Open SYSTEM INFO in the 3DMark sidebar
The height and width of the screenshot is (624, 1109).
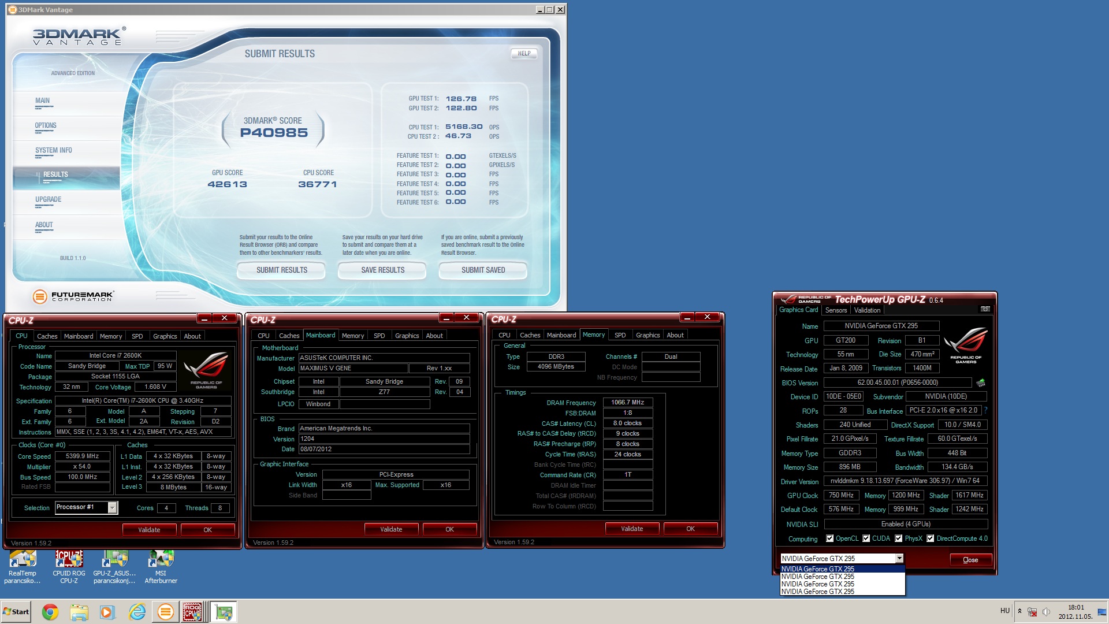pos(54,151)
